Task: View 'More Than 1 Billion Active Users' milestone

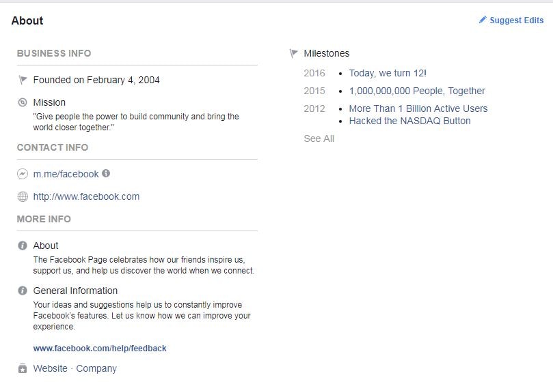Action: 418,108
